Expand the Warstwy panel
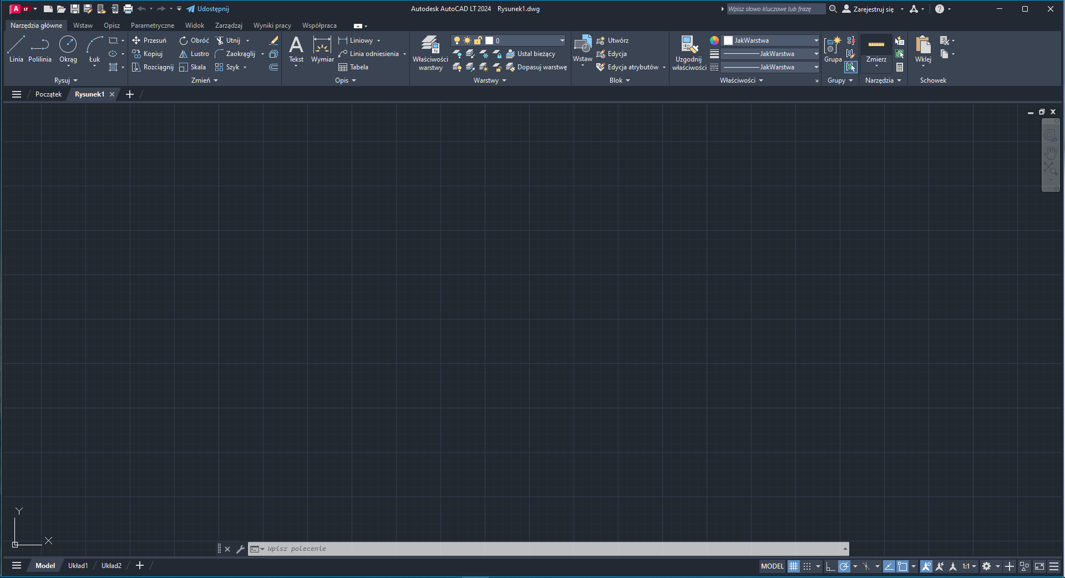Image resolution: width=1065 pixels, height=578 pixels. 490,80
